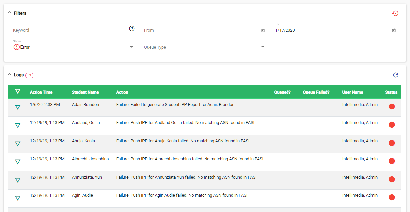Image resolution: width=410 pixels, height=212 pixels.
Task: Click the Keyword help question mark icon
Action: [132, 29]
